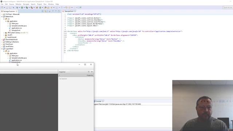Click the Coverage run toolbar icon

point(27,8)
